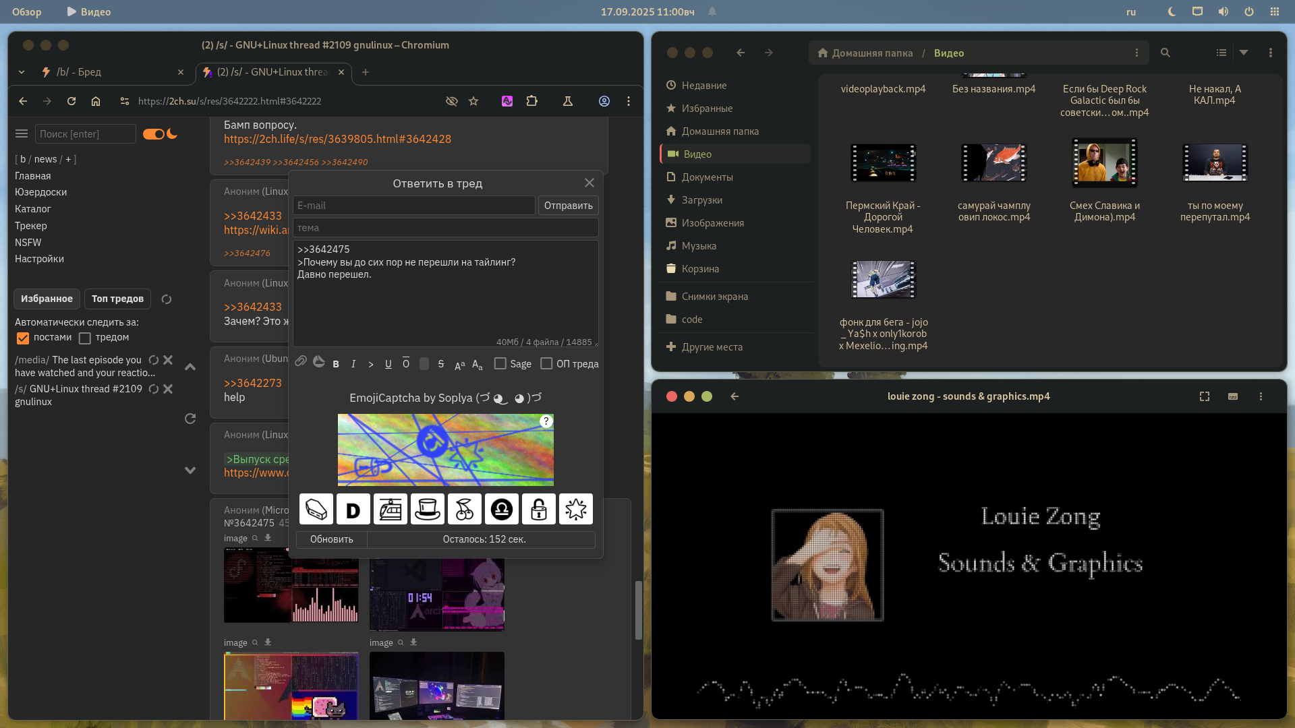Click Обновить to refresh the captcha
1295x728 pixels.
(x=331, y=539)
